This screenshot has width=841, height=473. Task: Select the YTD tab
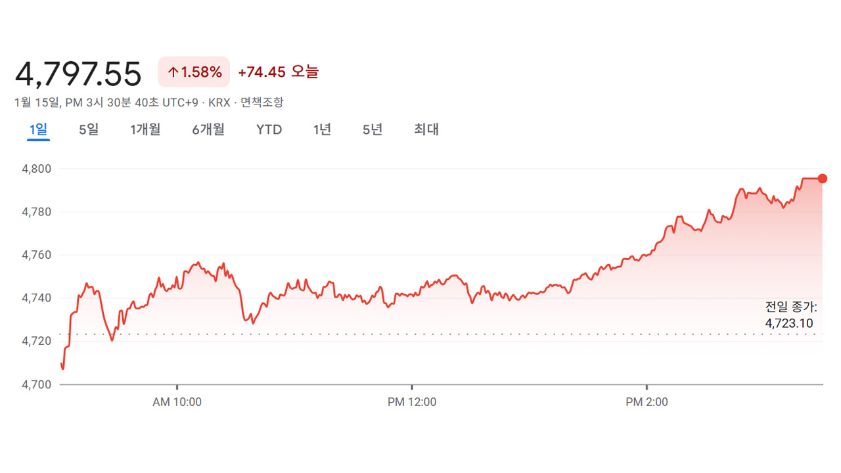tap(269, 129)
